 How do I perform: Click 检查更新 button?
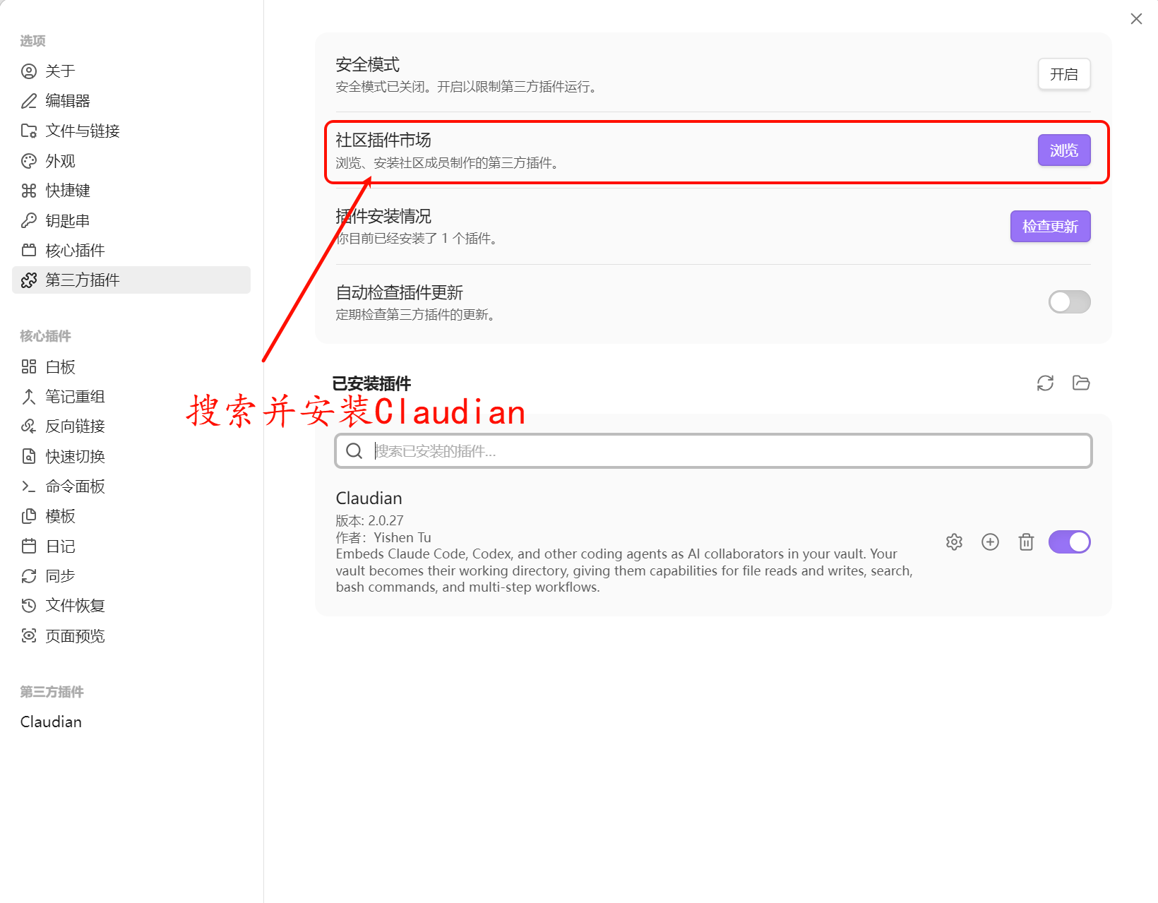point(1051,227)
